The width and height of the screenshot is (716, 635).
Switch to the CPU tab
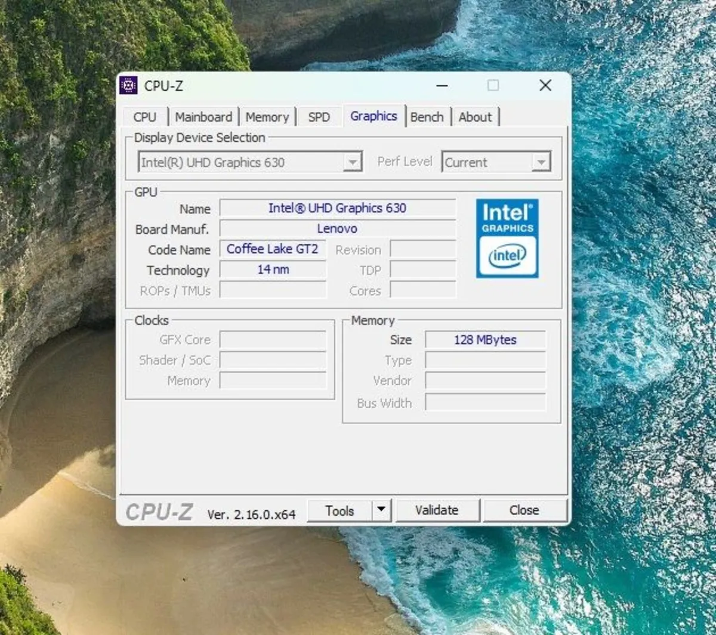[144, 116]
